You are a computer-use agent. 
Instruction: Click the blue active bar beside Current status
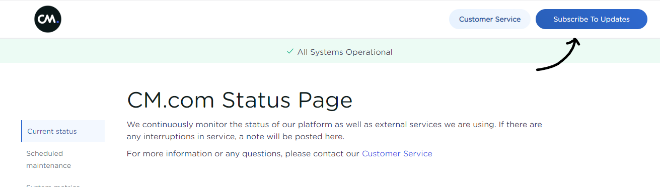[22, 131]
